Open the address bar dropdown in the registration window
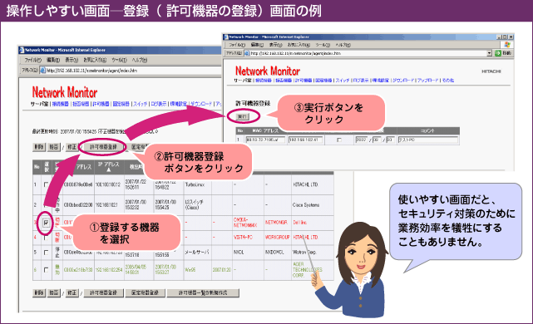The width and height of the screenshot is (533, 324). (489, 53)
